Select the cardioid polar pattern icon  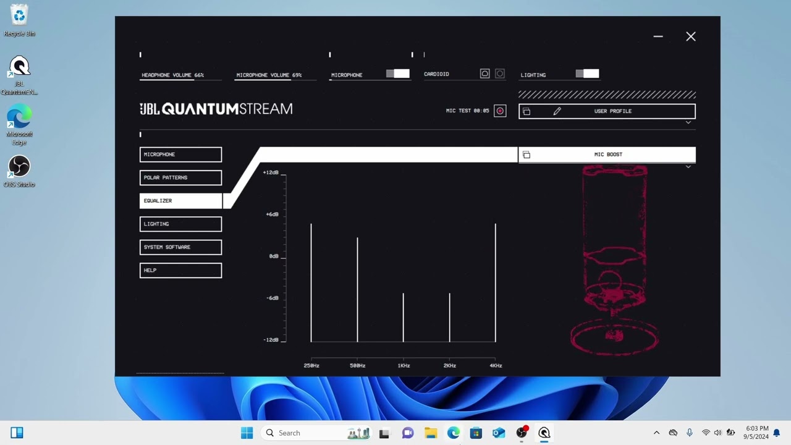(x=485, y=74)
